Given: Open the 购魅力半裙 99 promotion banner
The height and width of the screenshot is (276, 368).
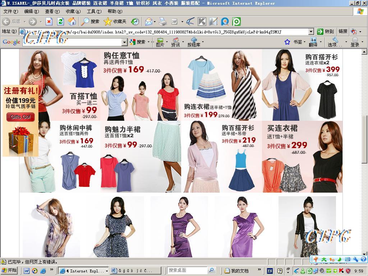Looking at the screenshot, I should [x=141, y=157].
